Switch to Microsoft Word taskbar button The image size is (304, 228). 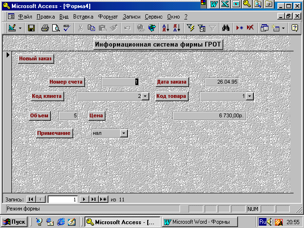tap(199, 222)
